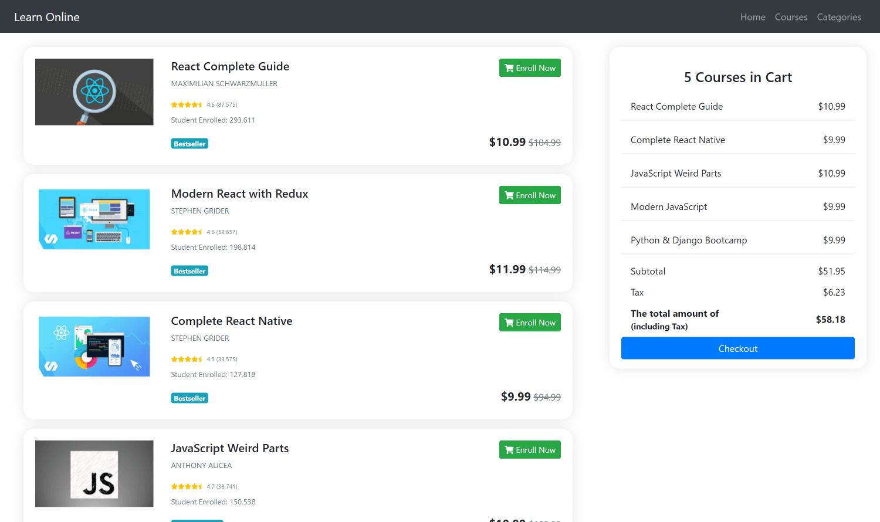Open the Home navigation link

click(753, 17)
